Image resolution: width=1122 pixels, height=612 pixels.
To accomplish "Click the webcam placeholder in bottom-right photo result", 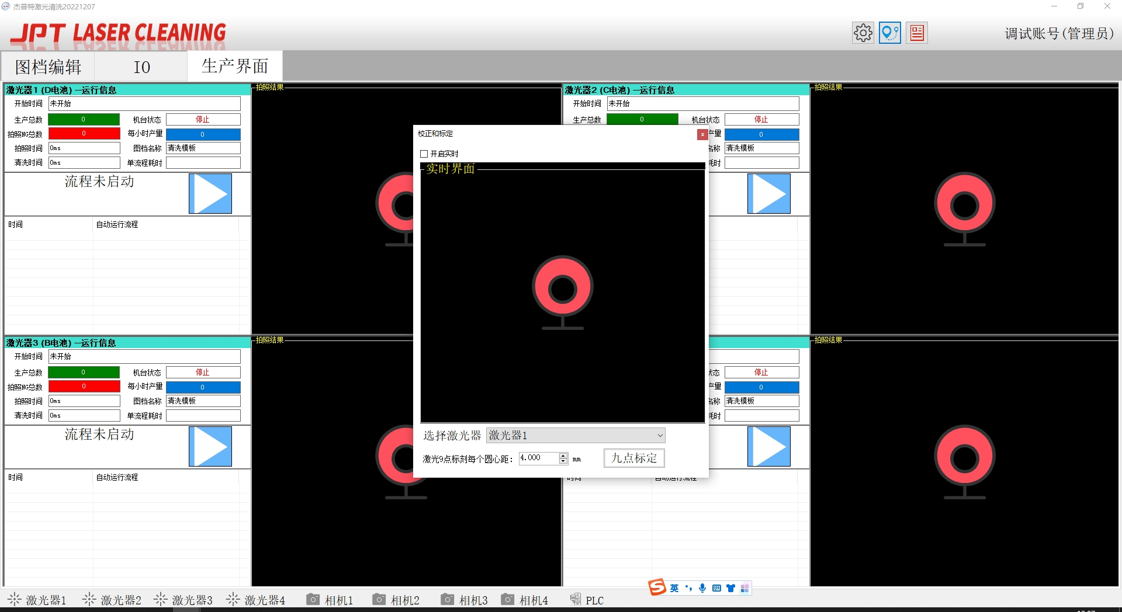I will [x=964, y=462].
